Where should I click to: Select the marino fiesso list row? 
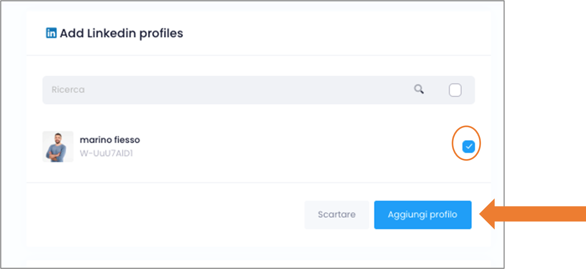point(258,147)
